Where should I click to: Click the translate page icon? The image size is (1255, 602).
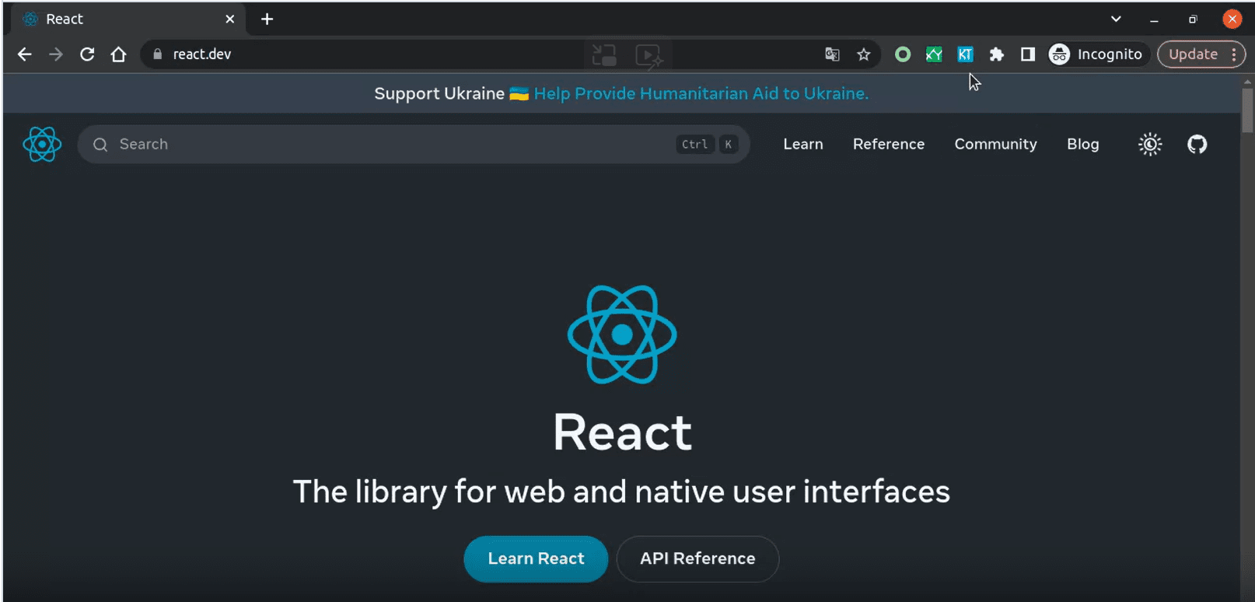[x=832, y=54]
